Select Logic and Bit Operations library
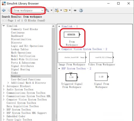134x121 pixels. coord(27,46)
